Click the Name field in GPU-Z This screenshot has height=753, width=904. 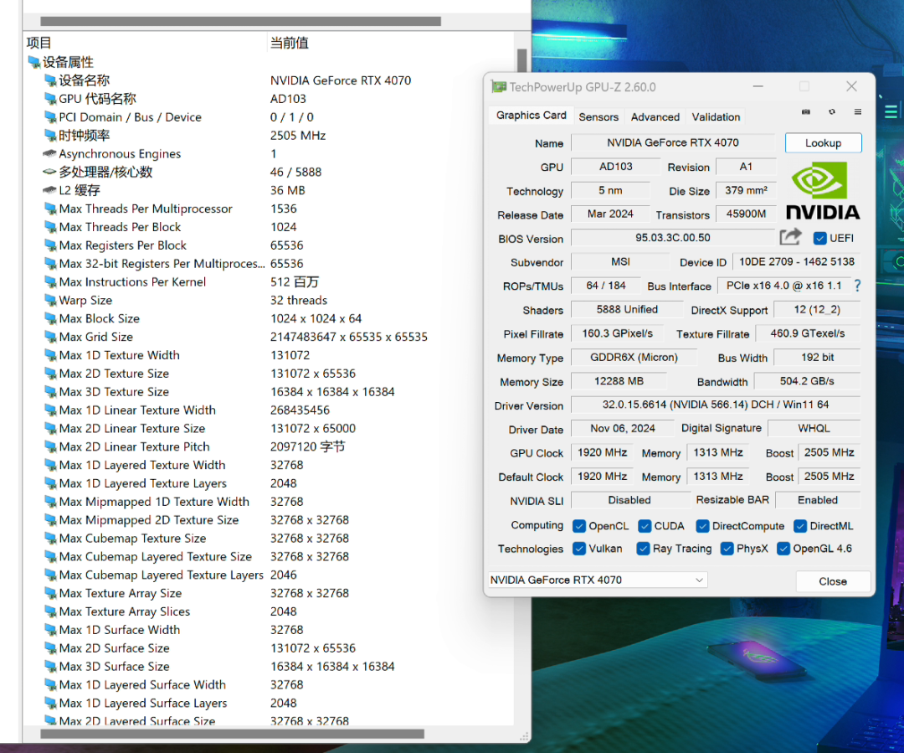[672, 142]
